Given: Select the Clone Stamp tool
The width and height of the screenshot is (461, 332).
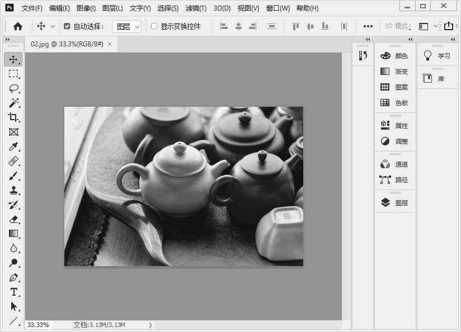Looking at the screenshot, I should (13, 190).
